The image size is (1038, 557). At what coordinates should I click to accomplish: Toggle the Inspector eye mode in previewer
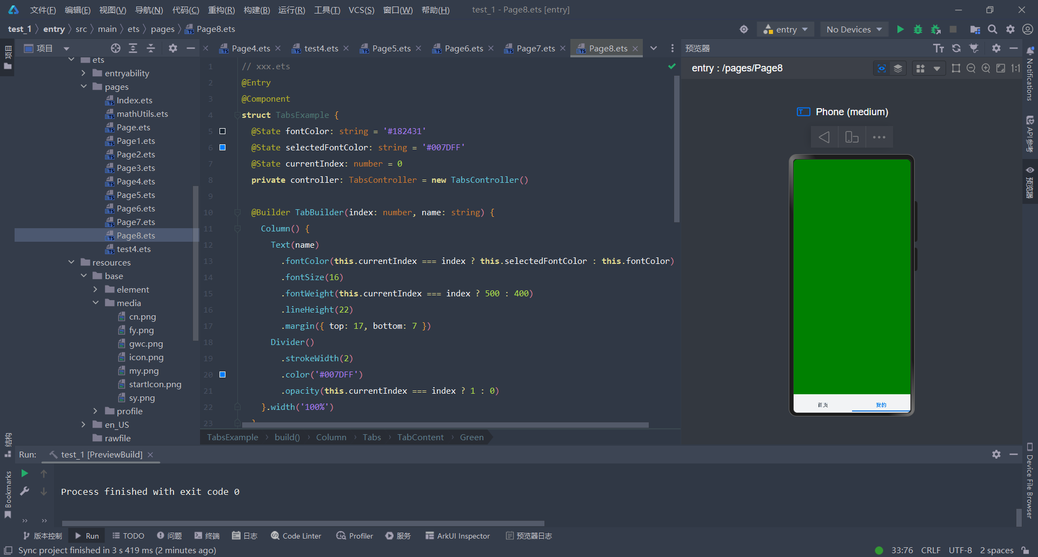click(x=881, y=68)
